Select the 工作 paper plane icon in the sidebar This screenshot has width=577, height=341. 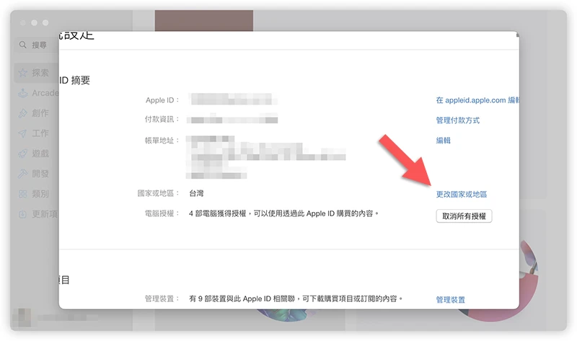pos(23,133)
